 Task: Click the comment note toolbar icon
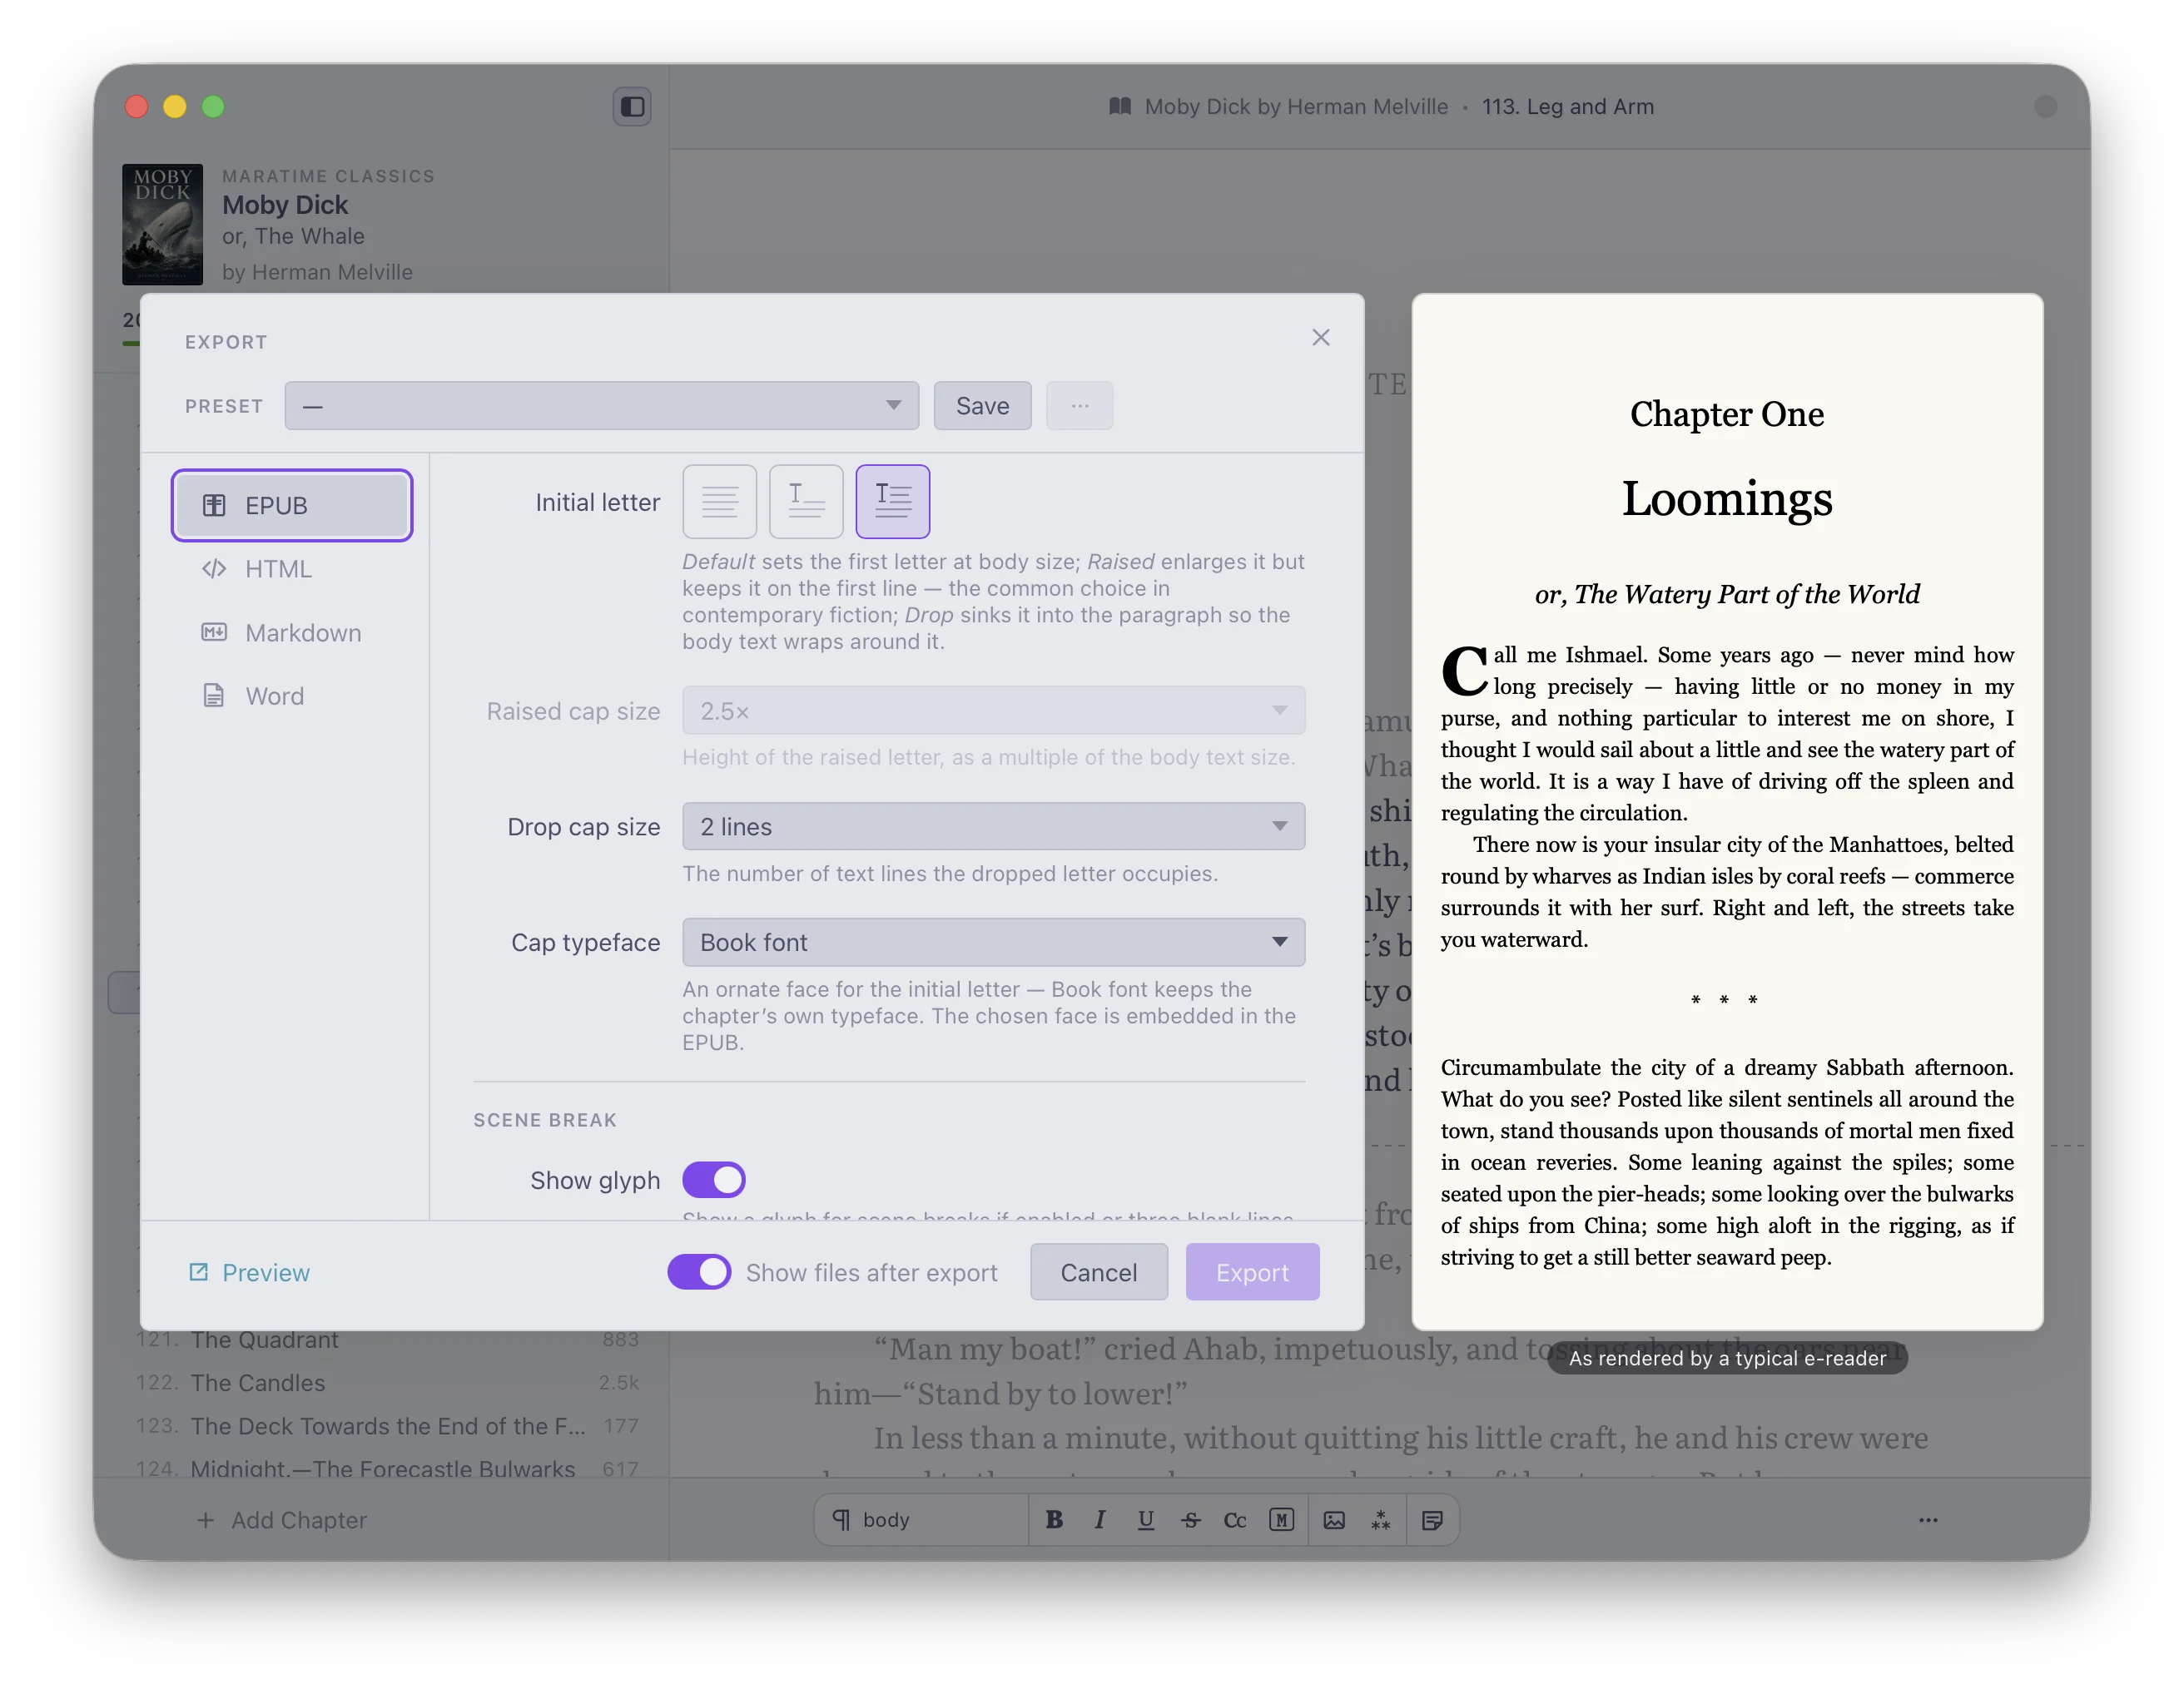pyautogui.click(x=1432, y=1520)
